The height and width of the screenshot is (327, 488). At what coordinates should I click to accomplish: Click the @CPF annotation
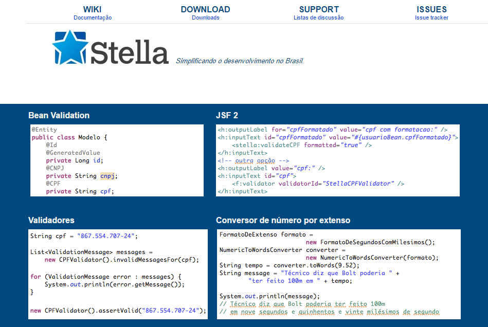[x=53, y=184]
